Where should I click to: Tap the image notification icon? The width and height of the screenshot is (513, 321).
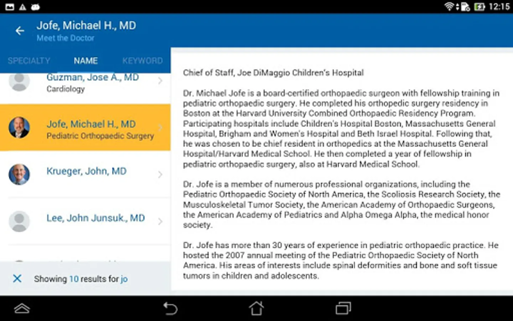pos(10,7)
